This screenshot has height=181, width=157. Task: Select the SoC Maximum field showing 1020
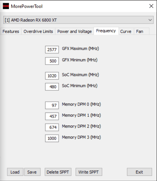(x=52, y=76)
